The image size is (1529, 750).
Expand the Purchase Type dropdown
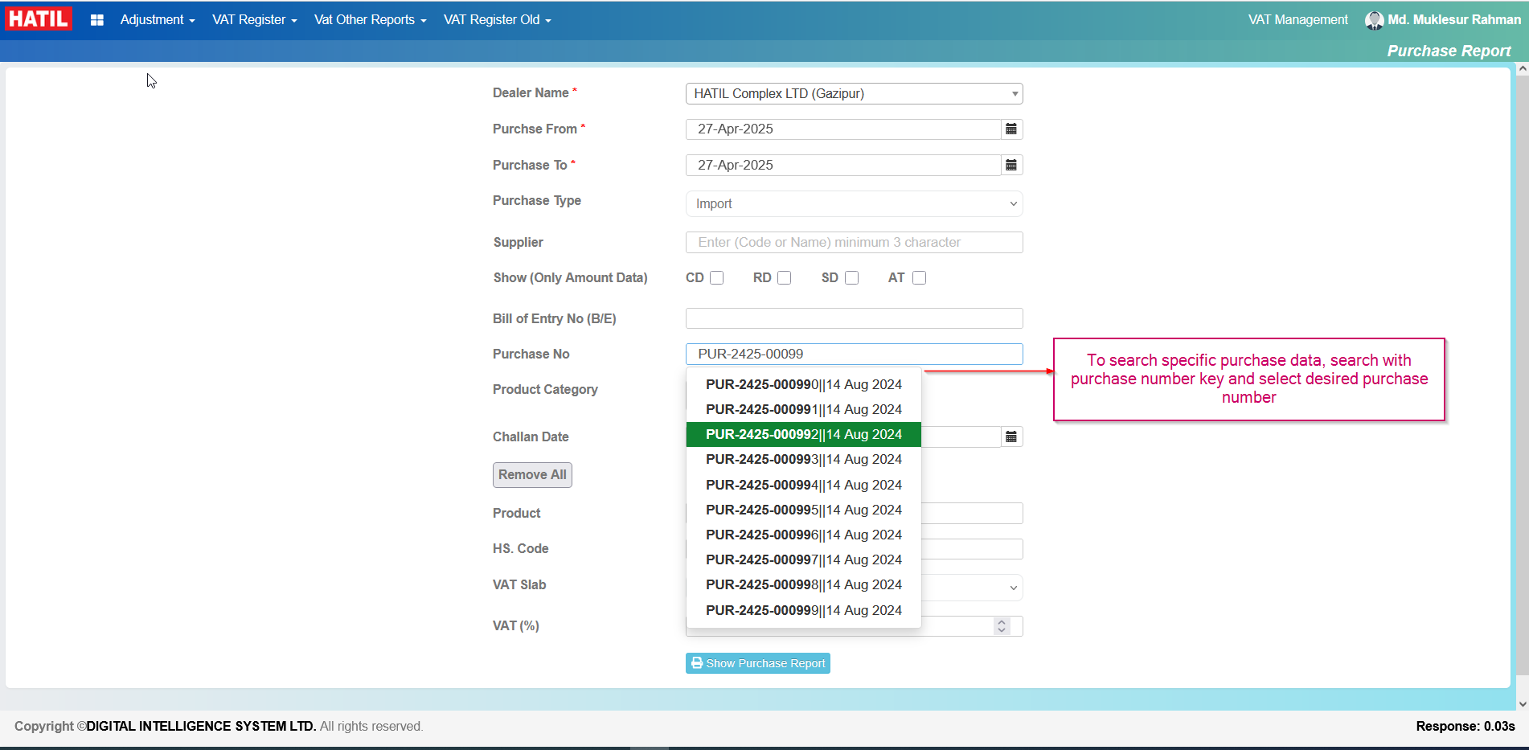pos(854,204)
